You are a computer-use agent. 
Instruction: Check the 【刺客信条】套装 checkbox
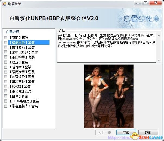coord(5,77)
